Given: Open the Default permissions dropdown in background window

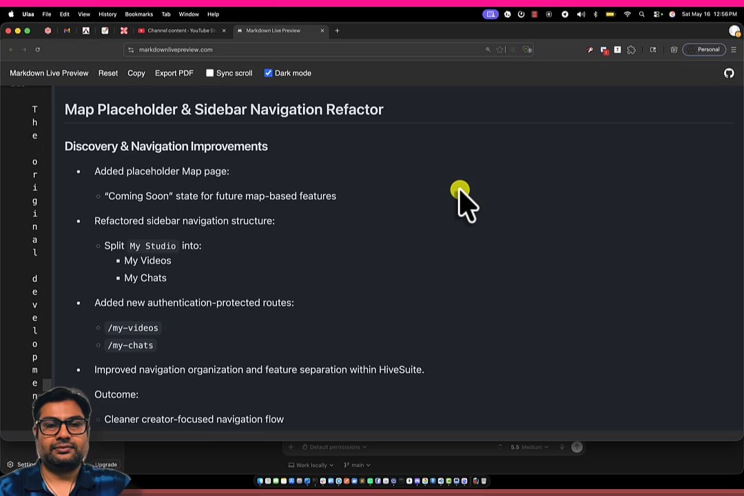Looking at the screenshot, I should (x=335, y=447).
